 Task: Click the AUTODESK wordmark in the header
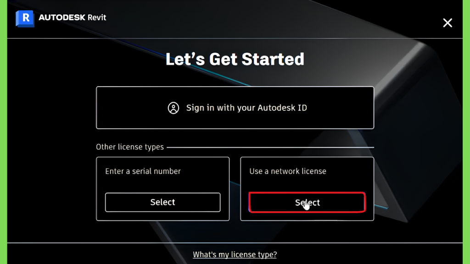62,17
